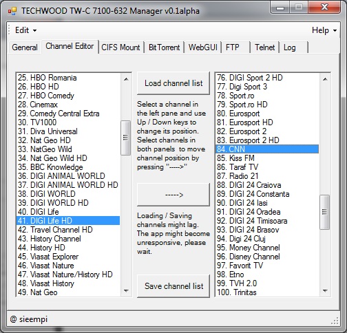This screenshot has height=333, width=347.
Task: Open the Edit menu
Action: (25, 30)
